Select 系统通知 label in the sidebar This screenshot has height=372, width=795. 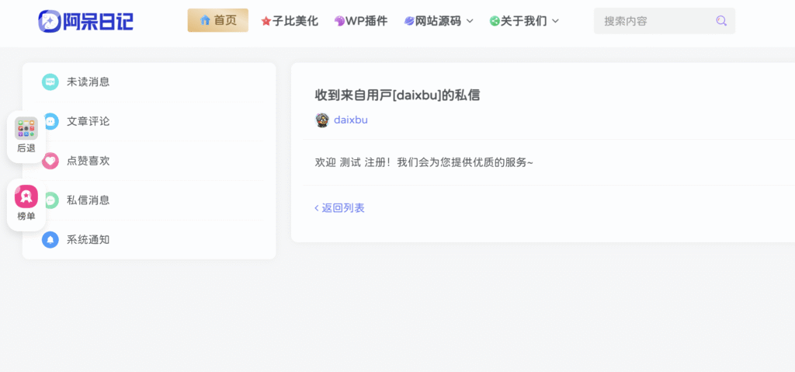tap(88, 239)
